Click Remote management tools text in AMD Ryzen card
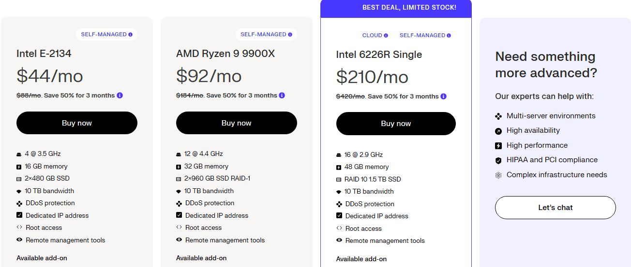 click(225, 240)
